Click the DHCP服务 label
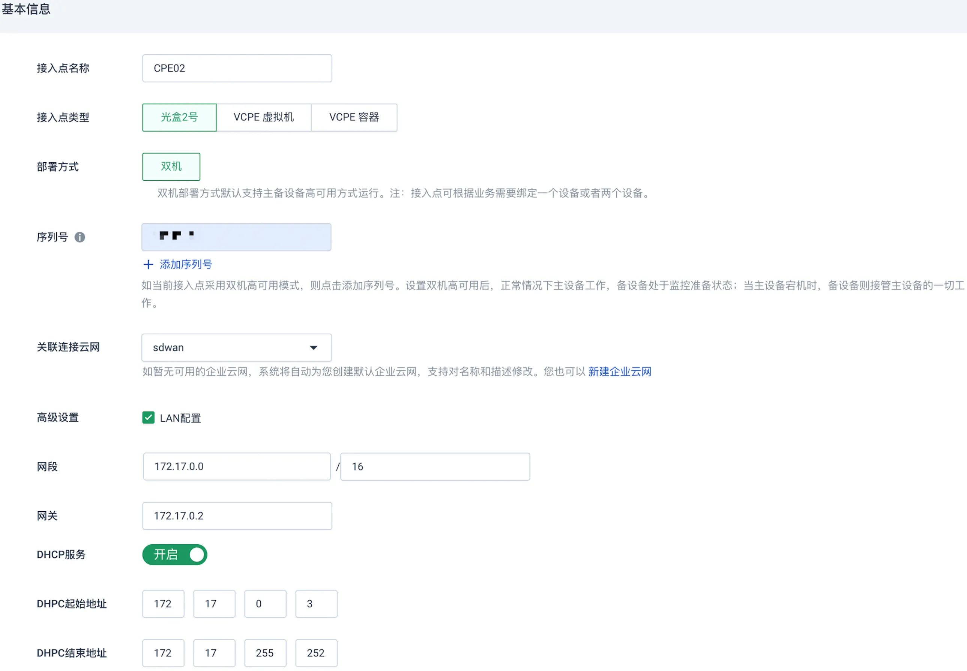967x671 pixels. tap(61, 554)
